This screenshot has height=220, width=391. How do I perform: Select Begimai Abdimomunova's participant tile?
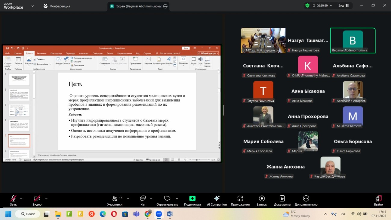353,41
